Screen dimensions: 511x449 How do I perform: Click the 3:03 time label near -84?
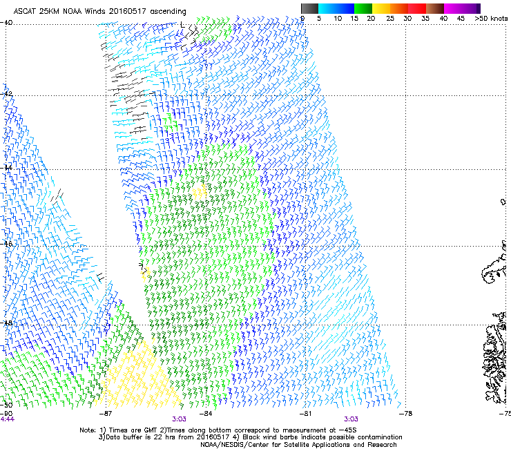pyautogui.click(x=180, y=419)
